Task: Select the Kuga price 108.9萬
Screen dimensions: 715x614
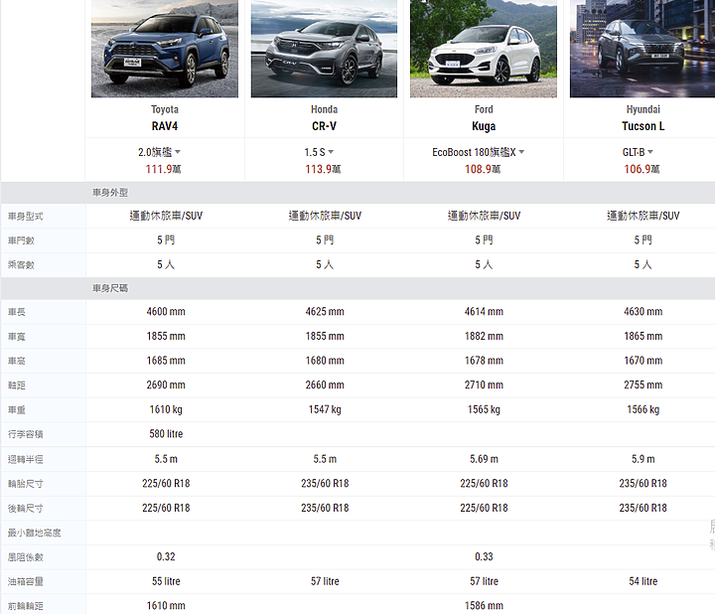Action: 483,169
